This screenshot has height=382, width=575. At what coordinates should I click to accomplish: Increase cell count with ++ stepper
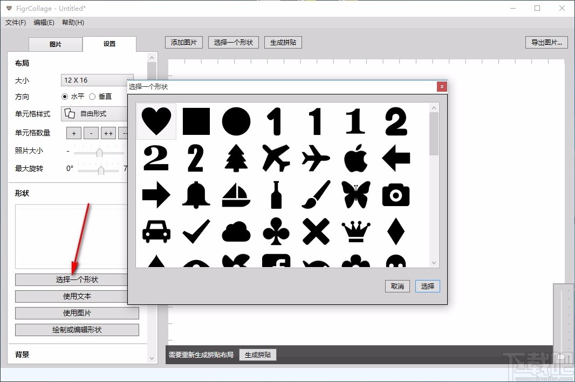click(108, 133)
